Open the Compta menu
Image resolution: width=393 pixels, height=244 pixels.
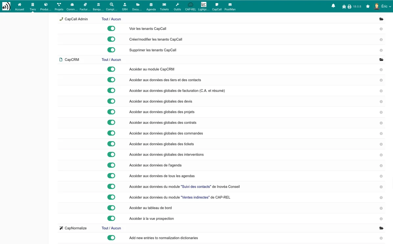(x=112, y=6)
